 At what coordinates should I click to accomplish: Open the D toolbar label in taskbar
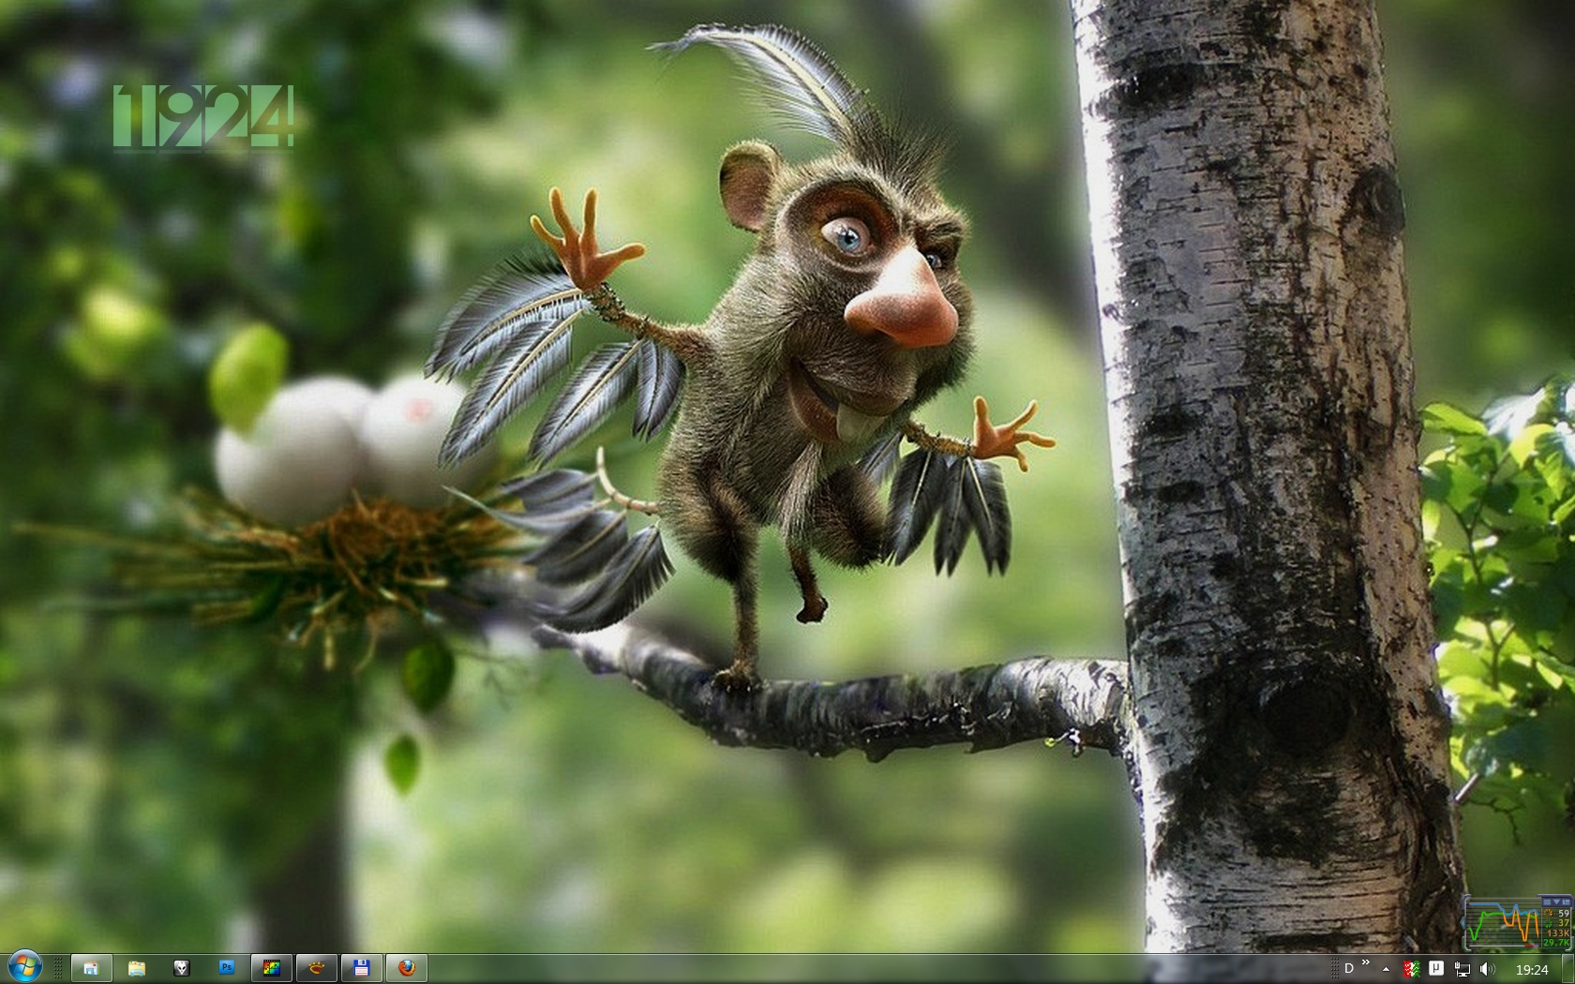click(1349, 968)
